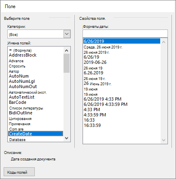The width and height of the screenshot is (176, 179).
Task: Pick the 16:33:59 time format
Action: (x=92, y=125)
